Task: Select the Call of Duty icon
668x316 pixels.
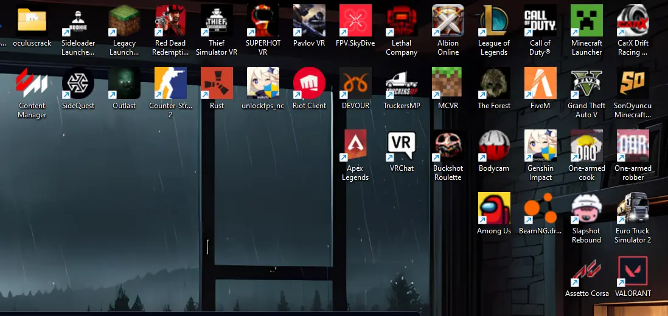Action: [x=540, y=21]
